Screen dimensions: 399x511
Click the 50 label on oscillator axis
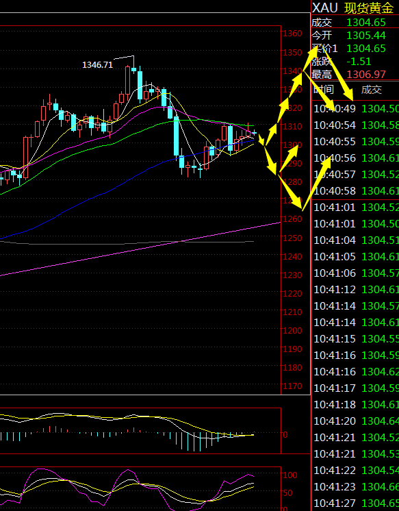pos(288,493)
